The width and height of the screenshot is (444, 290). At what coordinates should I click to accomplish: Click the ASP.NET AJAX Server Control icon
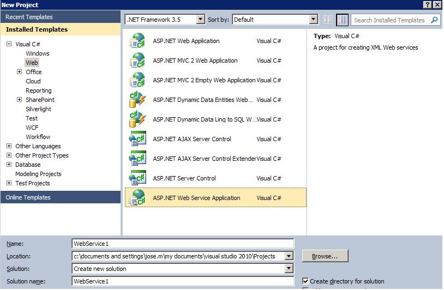coord(137,139)
